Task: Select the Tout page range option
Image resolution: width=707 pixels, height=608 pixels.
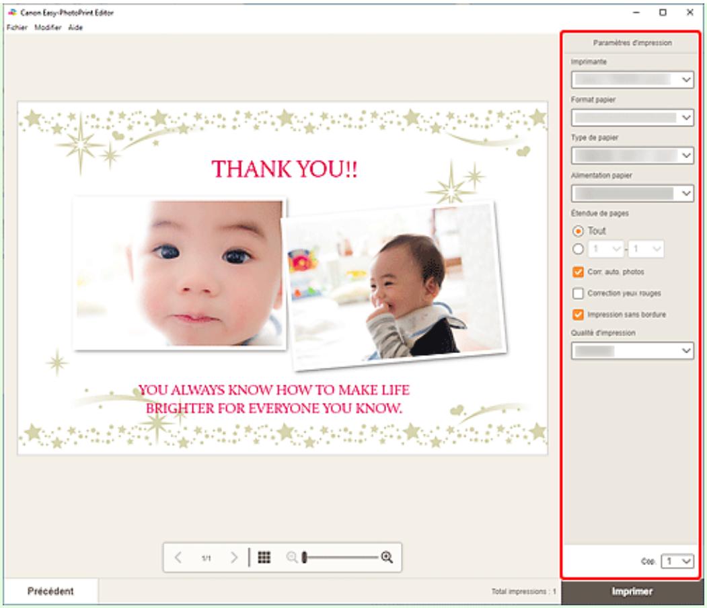Action: coord(578,231)
